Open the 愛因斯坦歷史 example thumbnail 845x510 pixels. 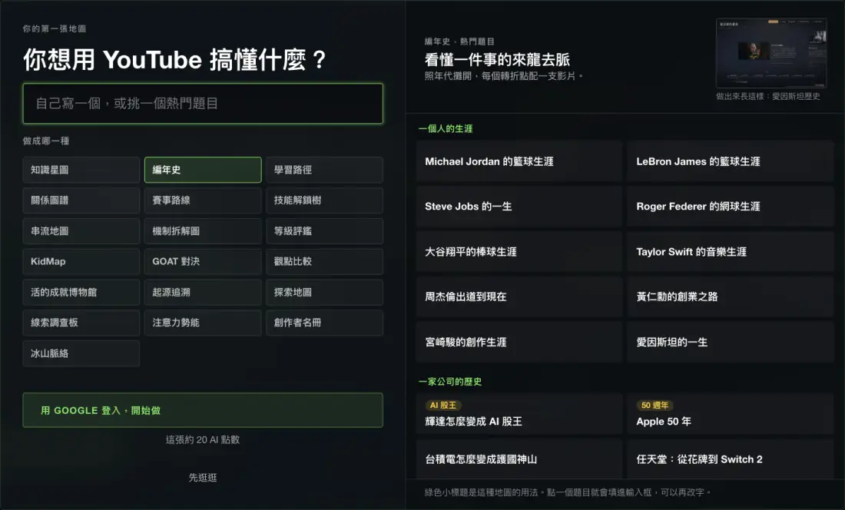(770, 53)
